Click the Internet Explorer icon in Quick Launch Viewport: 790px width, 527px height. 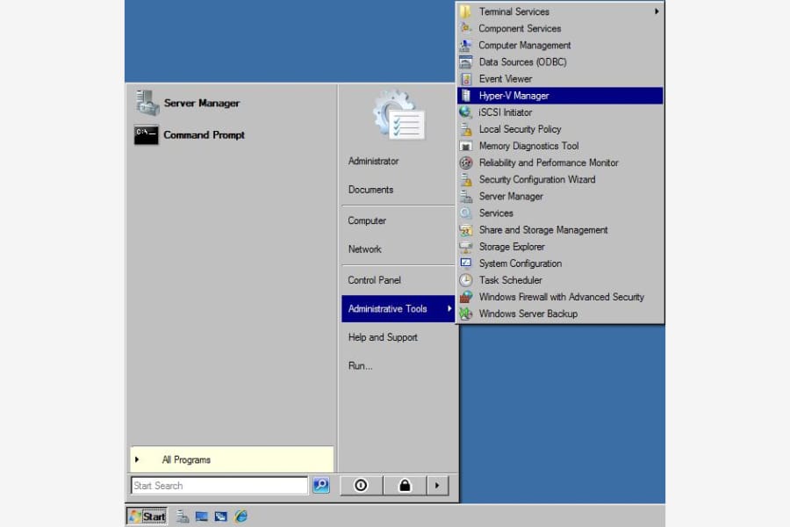pos(241,516)
